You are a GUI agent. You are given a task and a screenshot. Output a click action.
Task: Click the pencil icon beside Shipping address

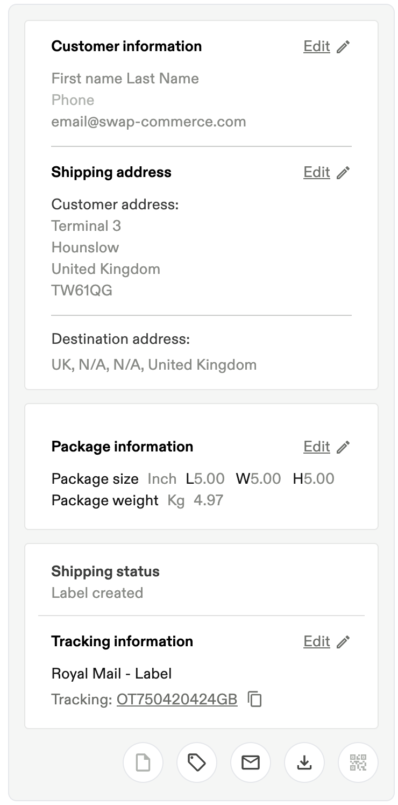pos(343,173)
